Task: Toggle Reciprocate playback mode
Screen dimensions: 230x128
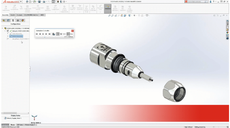Action: [64, 34]
